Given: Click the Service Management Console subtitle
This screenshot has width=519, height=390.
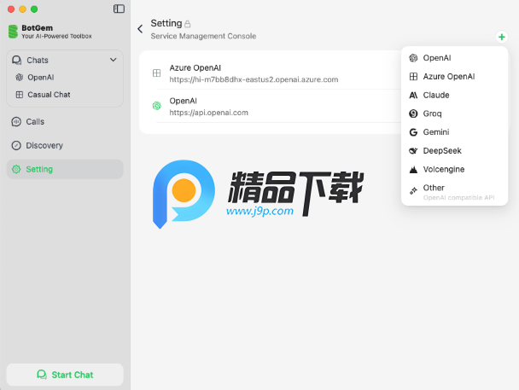Looking at the screenshot, I should point(203,36).
